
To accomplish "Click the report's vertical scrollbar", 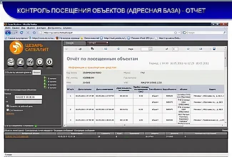I will point(225,85).
